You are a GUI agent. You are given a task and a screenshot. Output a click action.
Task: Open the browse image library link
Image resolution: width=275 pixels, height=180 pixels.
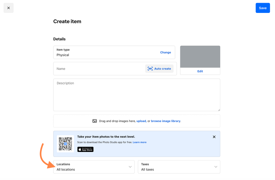pyautogui.click(x=166, y=121)
